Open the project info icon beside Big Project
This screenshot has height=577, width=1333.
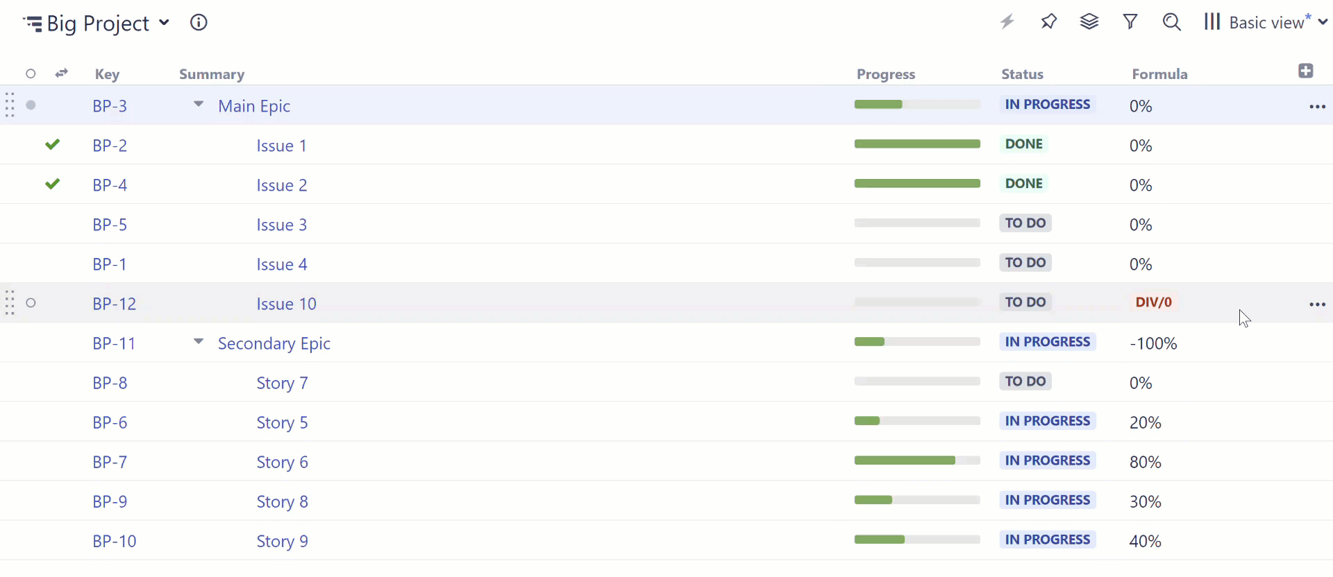[x=199, y=22]
